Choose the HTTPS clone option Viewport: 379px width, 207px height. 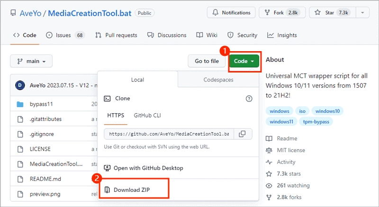116,116
